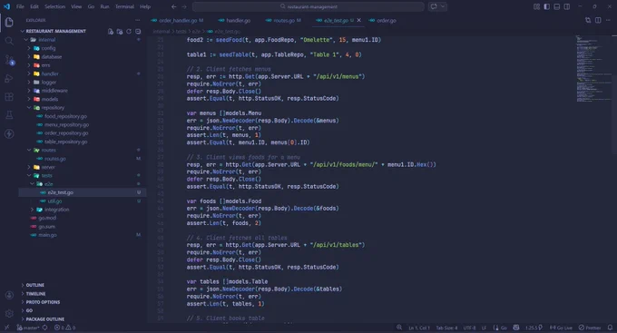Image resolution: width=617 pixels, height=333 pixels.
Task: Open the errors and warnings count
Action: (x=65, y=328)
